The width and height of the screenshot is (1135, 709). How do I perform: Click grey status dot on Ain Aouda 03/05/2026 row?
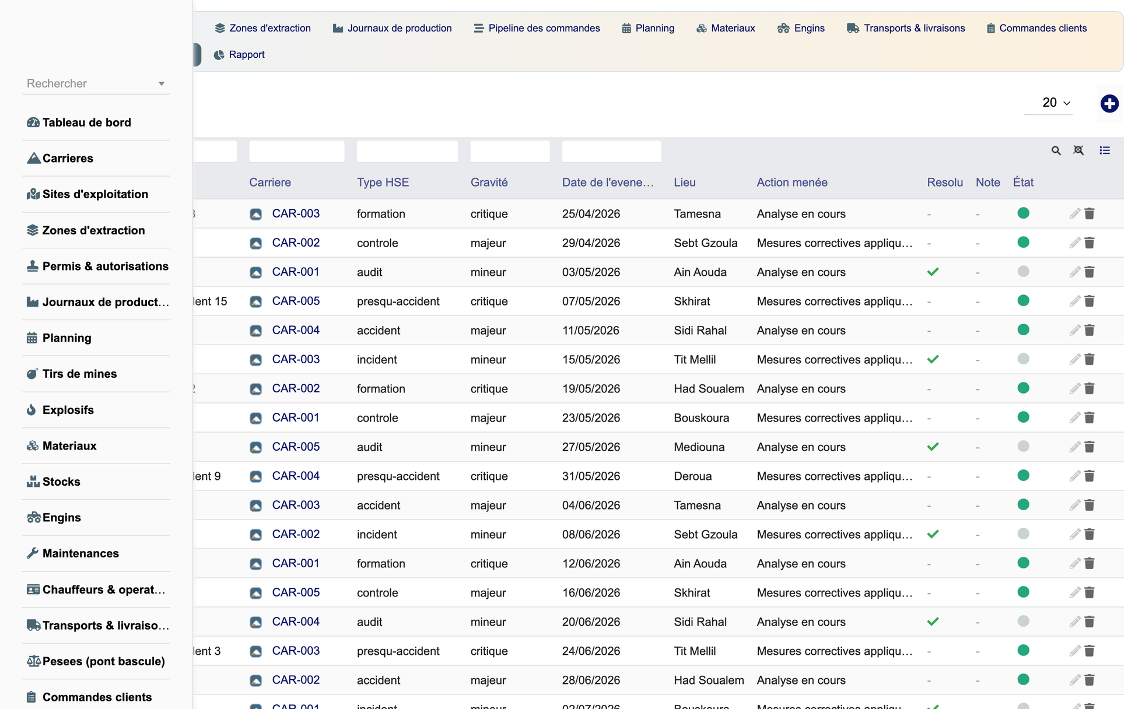coord(1023,271)
